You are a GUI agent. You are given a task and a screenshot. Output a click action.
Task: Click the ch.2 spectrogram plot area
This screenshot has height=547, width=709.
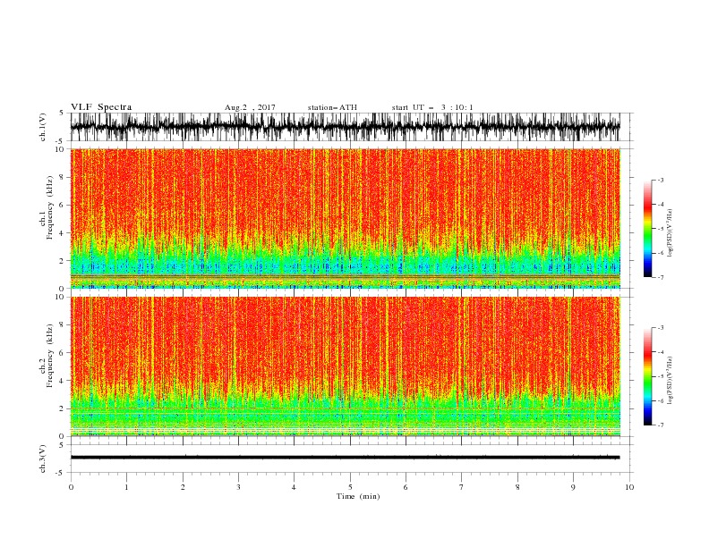coord(345,366)
